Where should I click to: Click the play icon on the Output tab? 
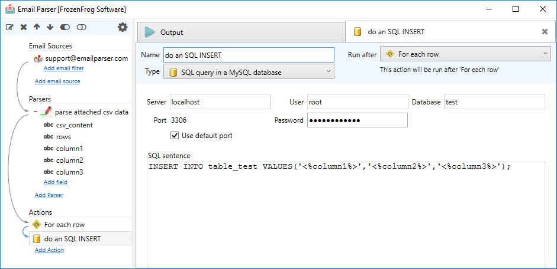(x=150, y=32)
